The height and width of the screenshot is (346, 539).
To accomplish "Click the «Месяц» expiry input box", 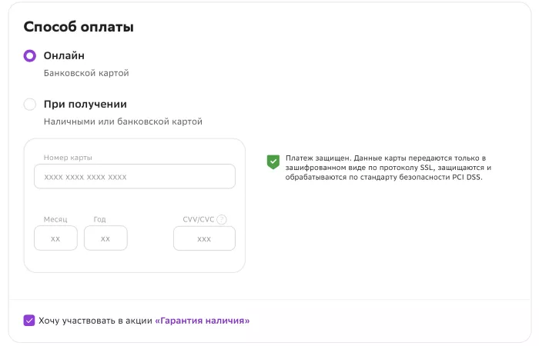I will click(55, 238).
